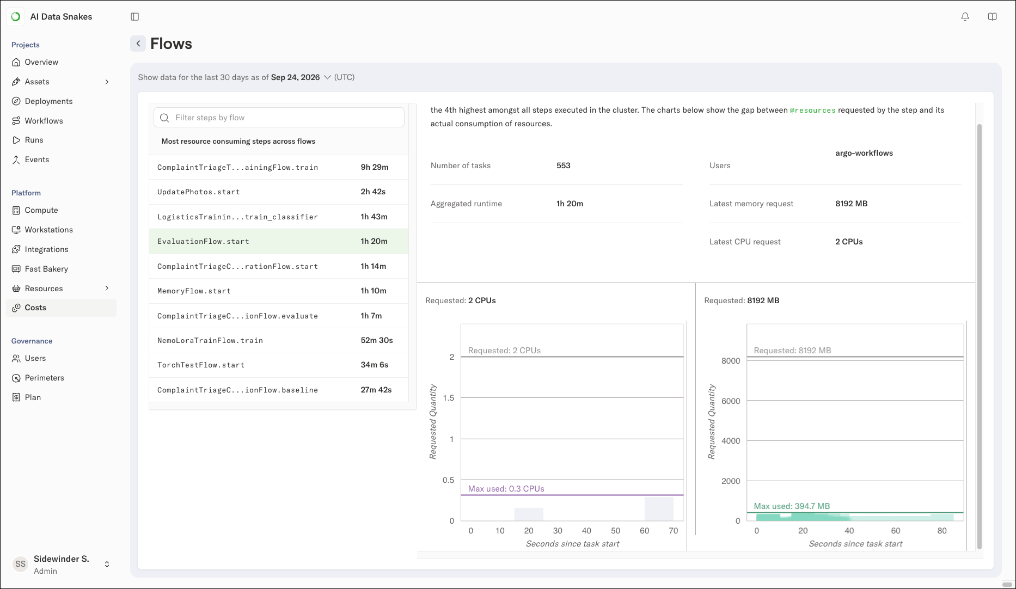Click the argo-workflows user value
Image resolution: width=1016 pixels, height=589 pixels.
point(864,153)
